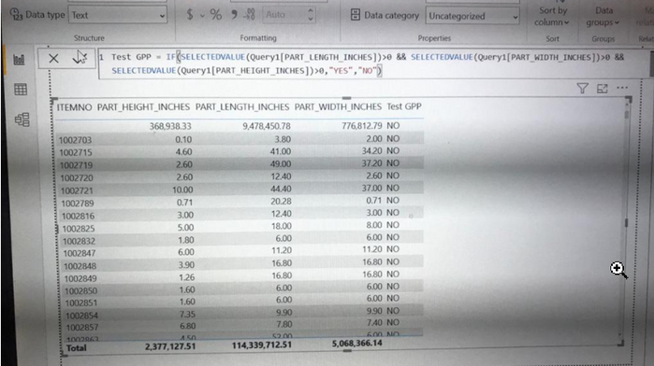Click the decimal places icon
This screenshot has height=366, width=654.
coord(250,15)
